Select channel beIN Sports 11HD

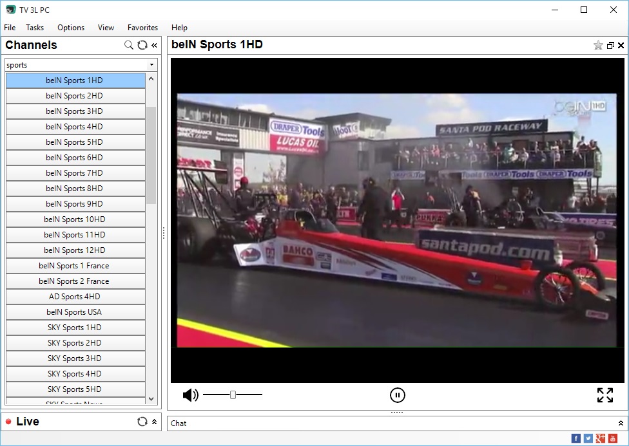click(75, 235)
